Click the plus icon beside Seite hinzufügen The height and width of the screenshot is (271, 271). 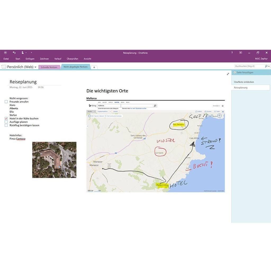tap(235, 73)
